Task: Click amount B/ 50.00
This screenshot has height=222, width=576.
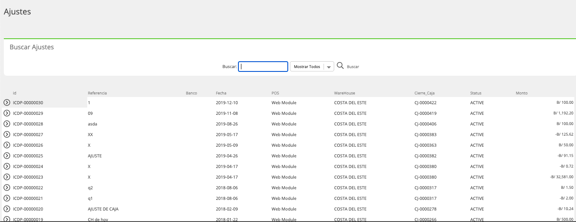Action: click(x=566, y=145)
